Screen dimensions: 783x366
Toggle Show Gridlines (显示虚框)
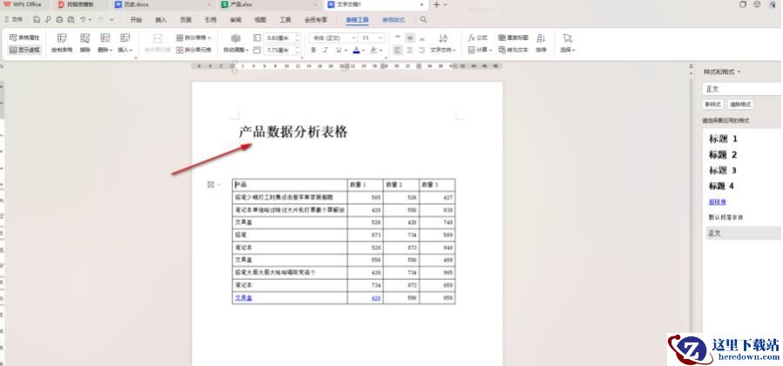coord(24,51)
